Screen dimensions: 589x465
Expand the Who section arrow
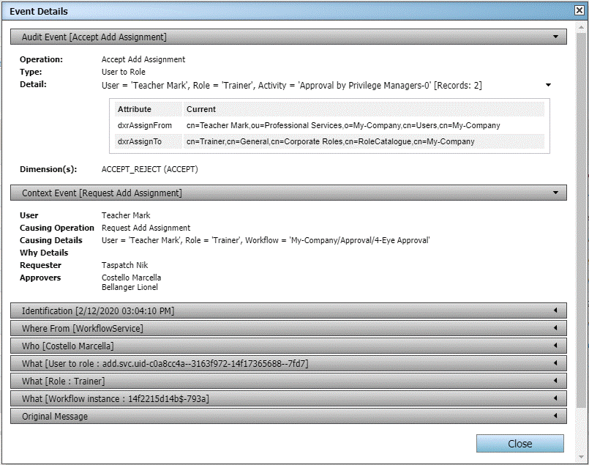[x=555, y=346]
